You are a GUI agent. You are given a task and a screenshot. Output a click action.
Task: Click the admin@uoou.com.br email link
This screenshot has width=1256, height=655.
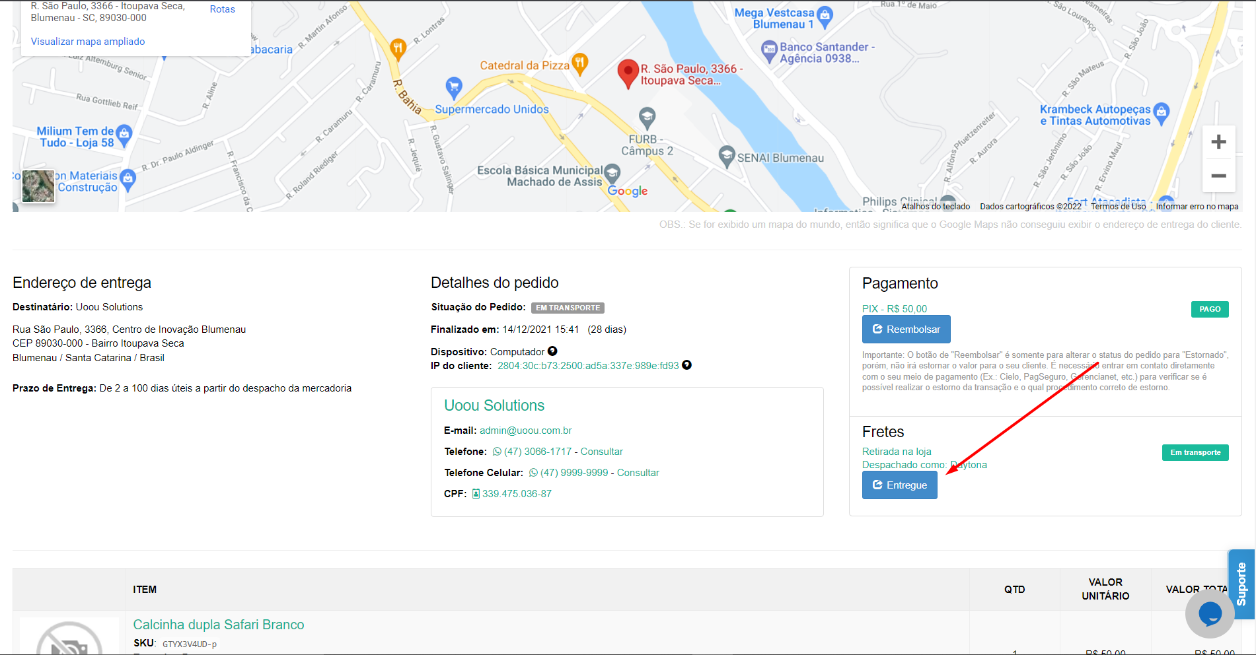526,431
